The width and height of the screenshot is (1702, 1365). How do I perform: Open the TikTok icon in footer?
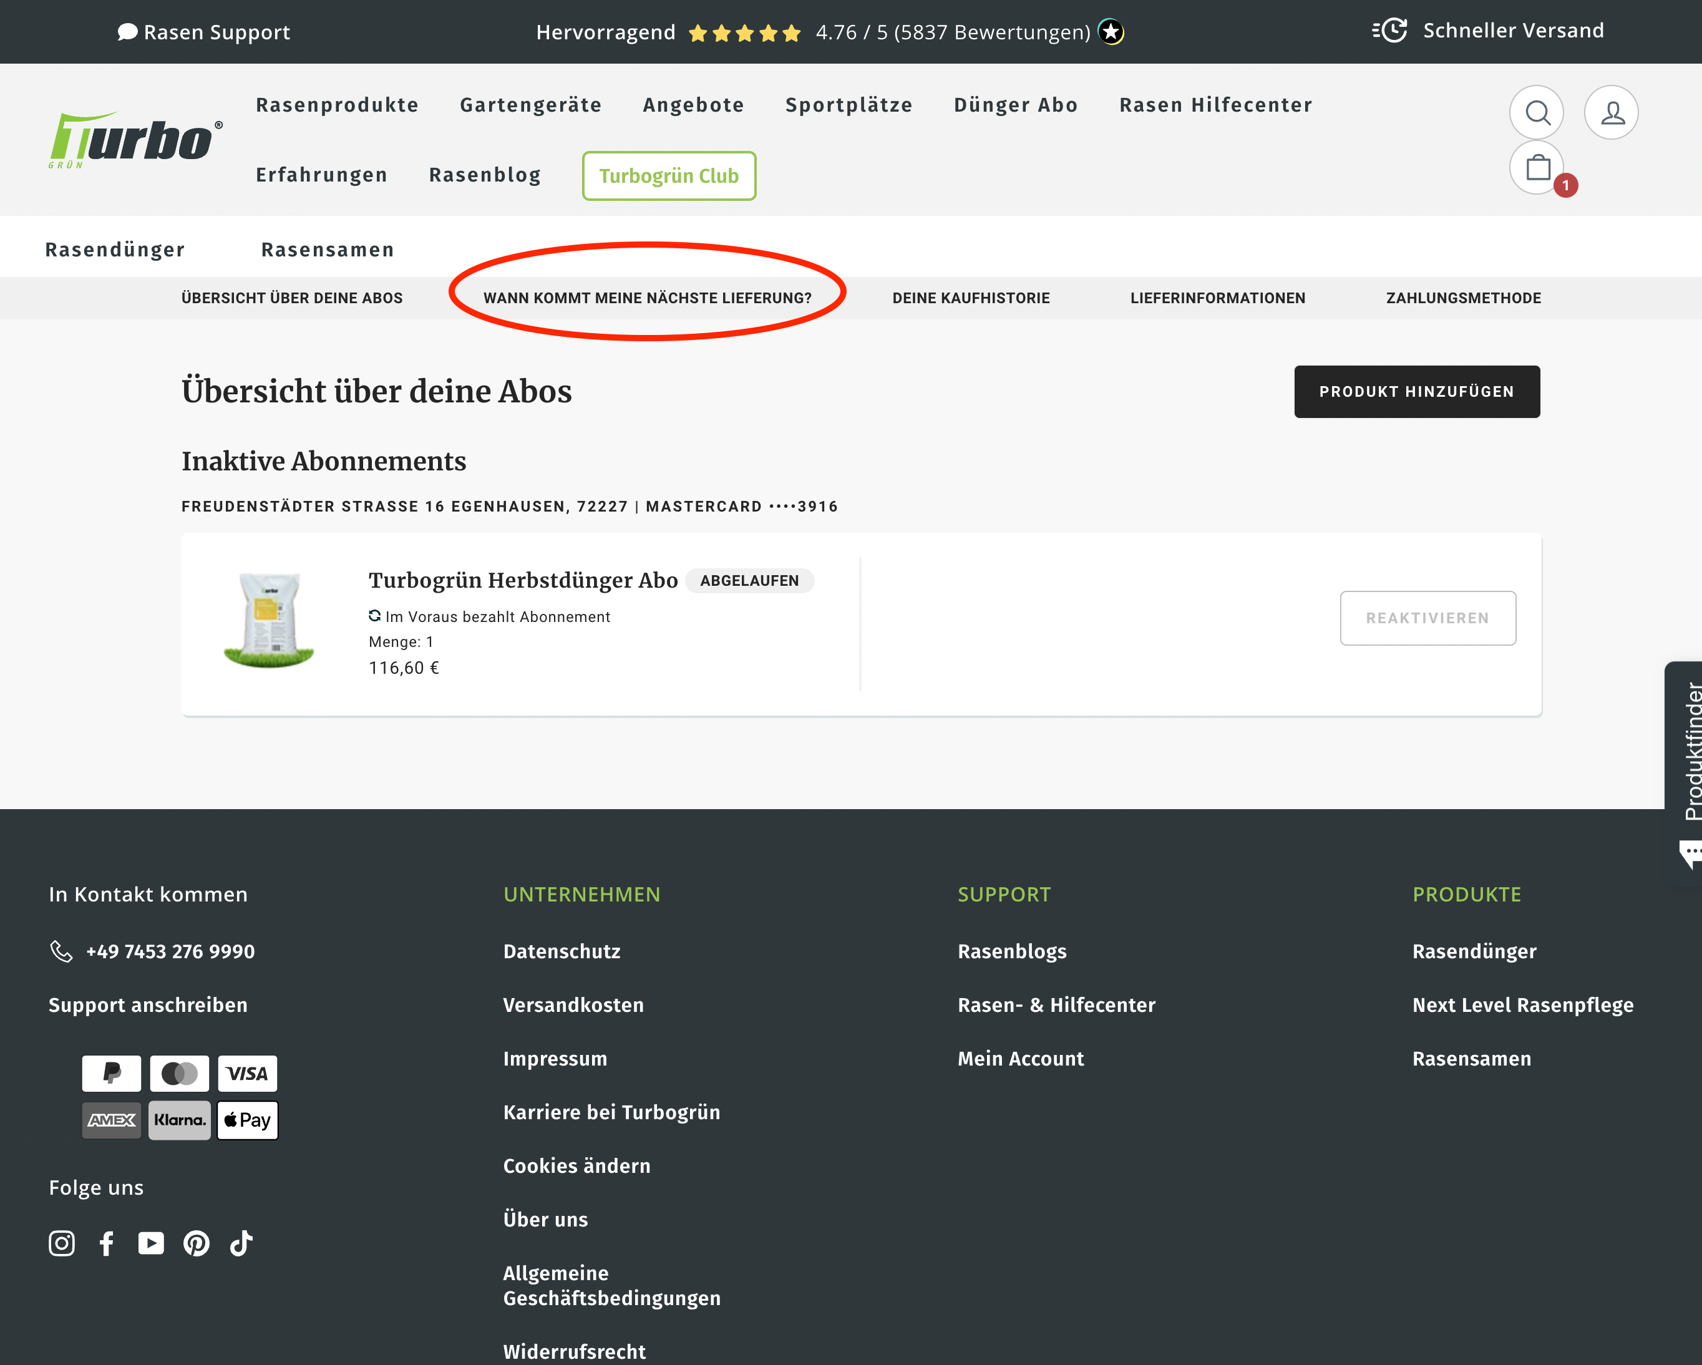click(x=241, y=1243)
